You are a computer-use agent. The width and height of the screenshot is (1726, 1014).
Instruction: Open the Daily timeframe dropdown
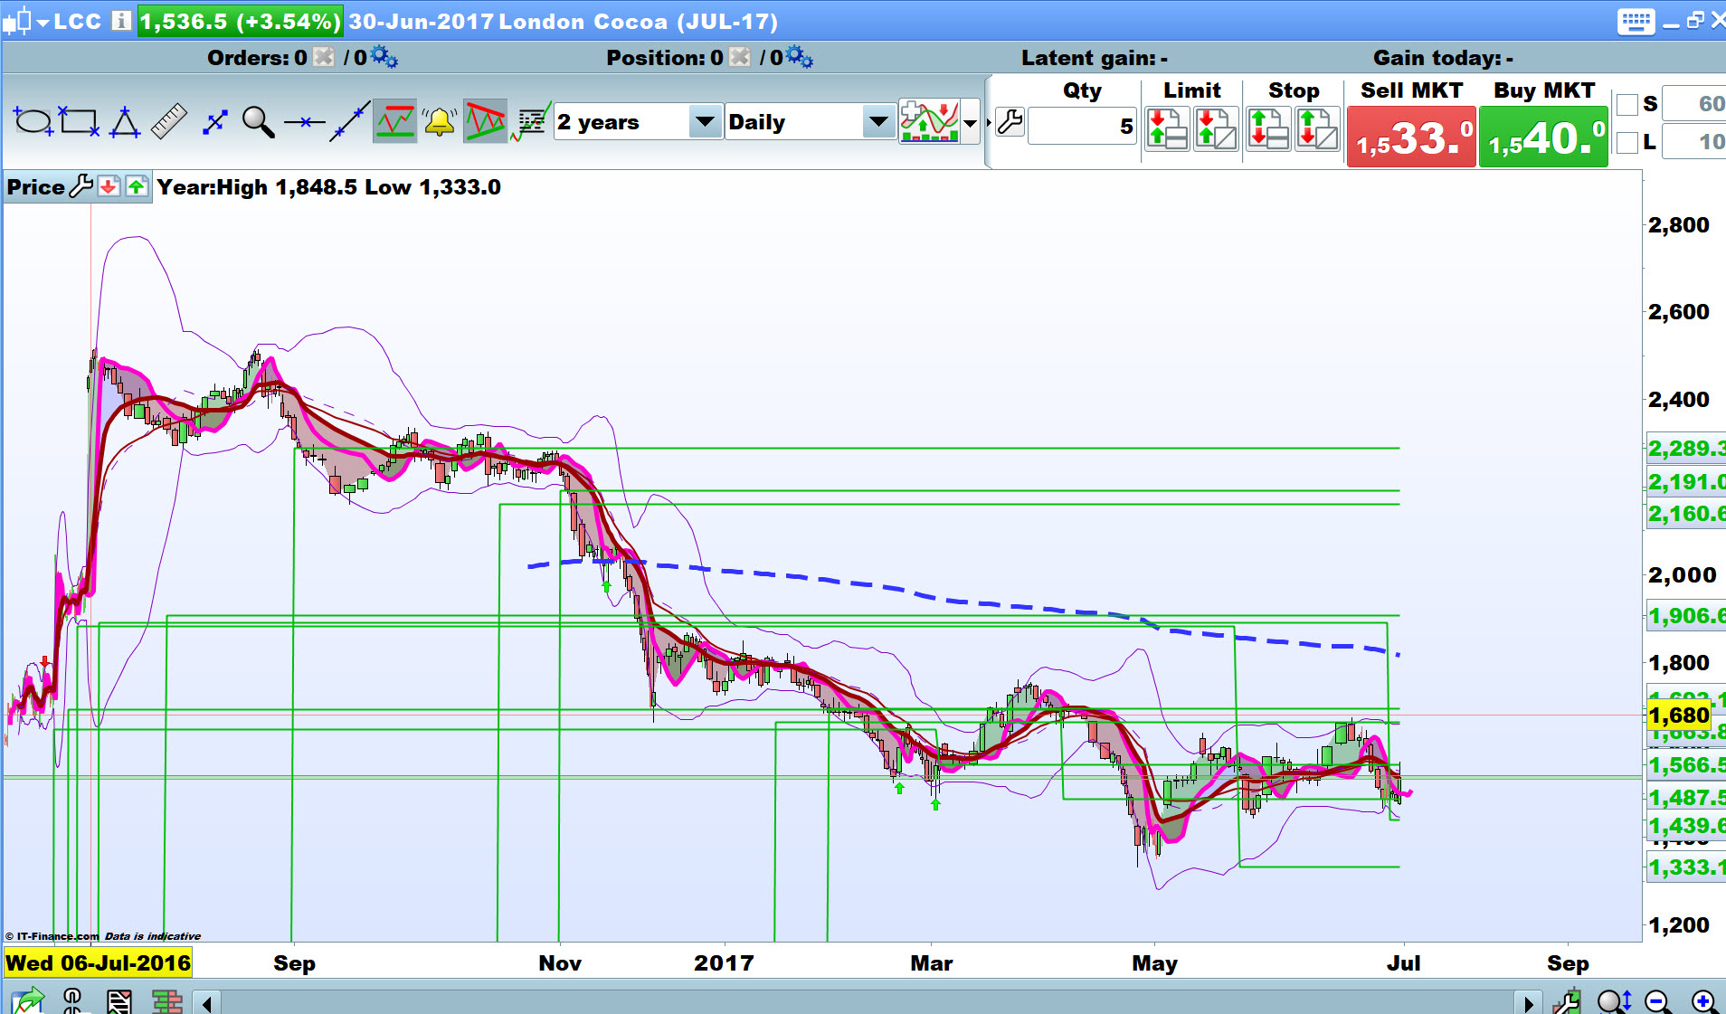click(x=877, y=121)
